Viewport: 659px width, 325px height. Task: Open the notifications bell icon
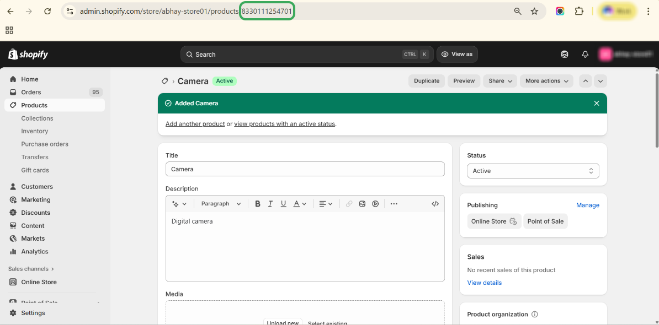585,55
